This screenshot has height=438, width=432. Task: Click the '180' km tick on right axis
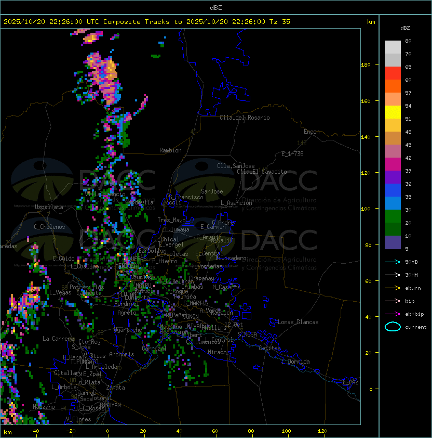(366, 65)
